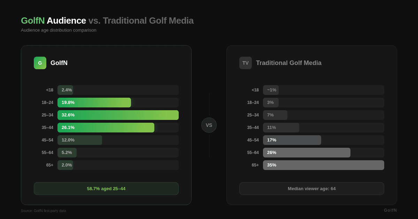The height and width of the screenshot is (219, 418).
Task: Select the green GolfN text in the title
Action: point(33,21)
